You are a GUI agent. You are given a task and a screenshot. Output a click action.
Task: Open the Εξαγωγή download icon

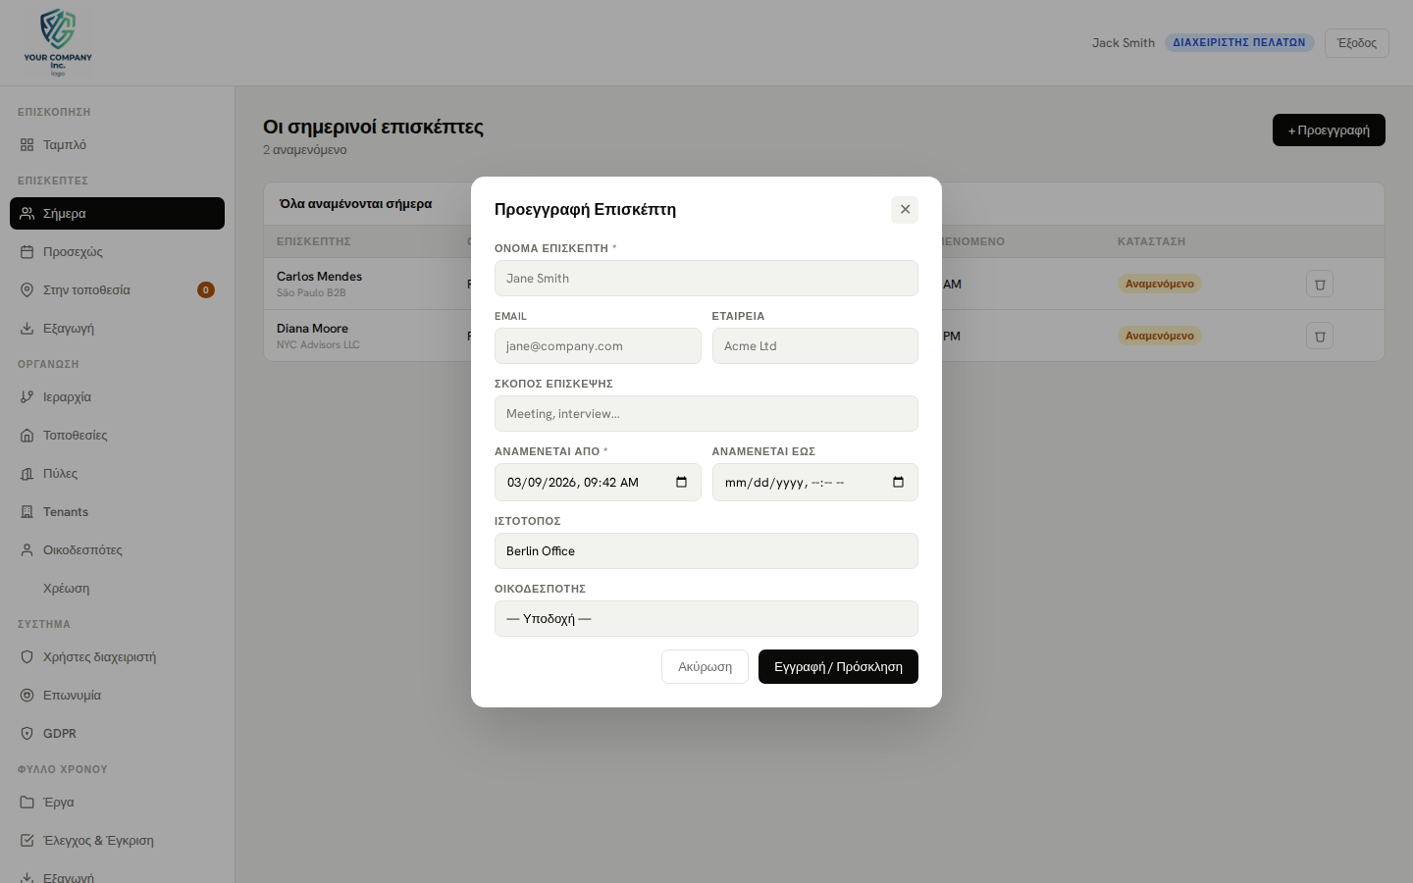tap(26, 328)
